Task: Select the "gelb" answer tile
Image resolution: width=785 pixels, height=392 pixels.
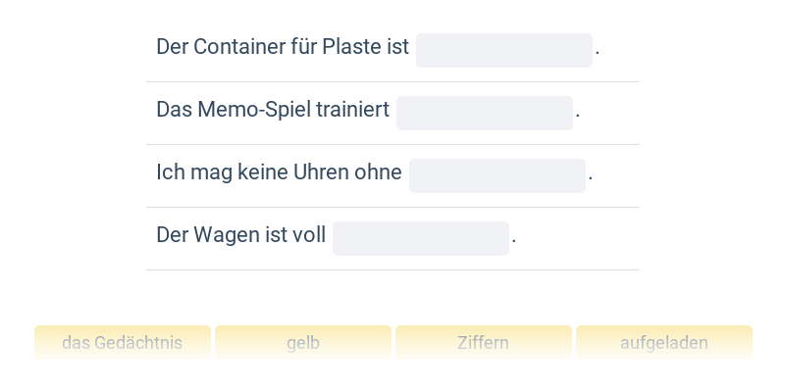Action: click(303, 343)
